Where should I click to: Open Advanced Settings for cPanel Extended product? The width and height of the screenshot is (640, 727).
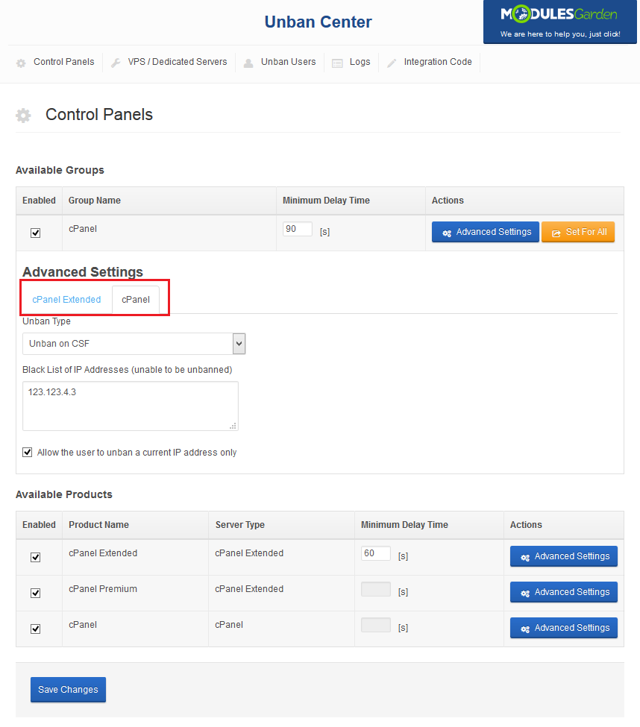[x=563, y=556]
